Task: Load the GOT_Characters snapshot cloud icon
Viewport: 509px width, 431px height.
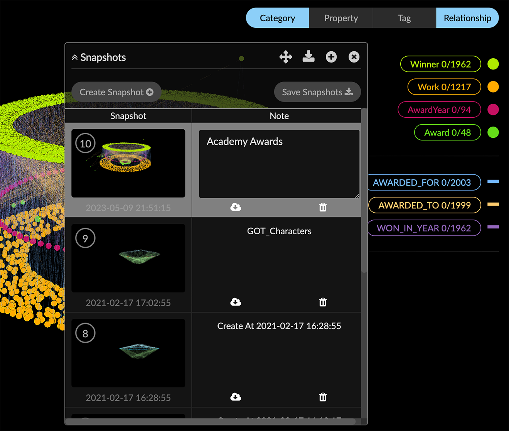Action: click(236, 302)
